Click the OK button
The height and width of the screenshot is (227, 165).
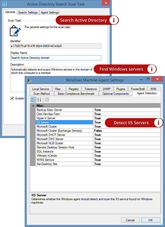coord(150,220)
